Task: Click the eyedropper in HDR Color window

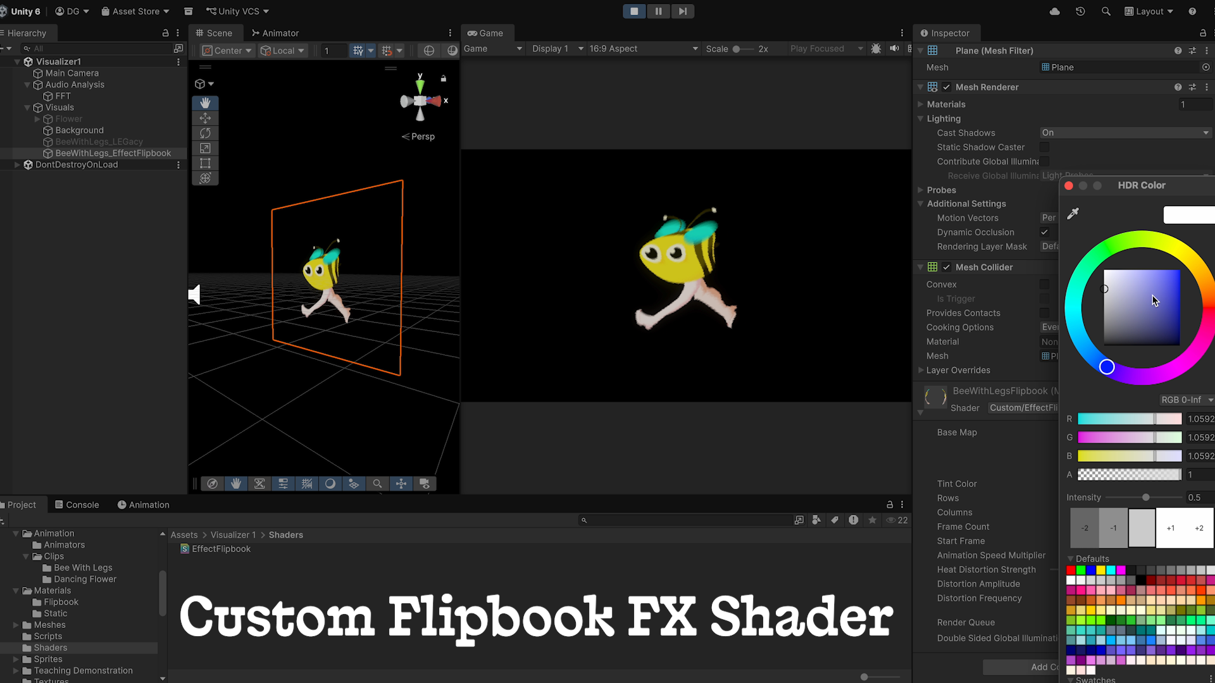Action: pos(1073,214)
